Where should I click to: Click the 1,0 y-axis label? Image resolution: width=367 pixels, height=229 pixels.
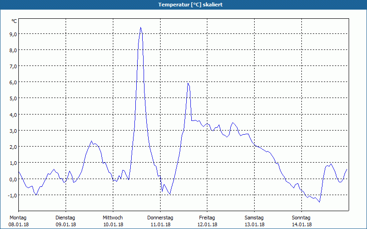point(13,163)
